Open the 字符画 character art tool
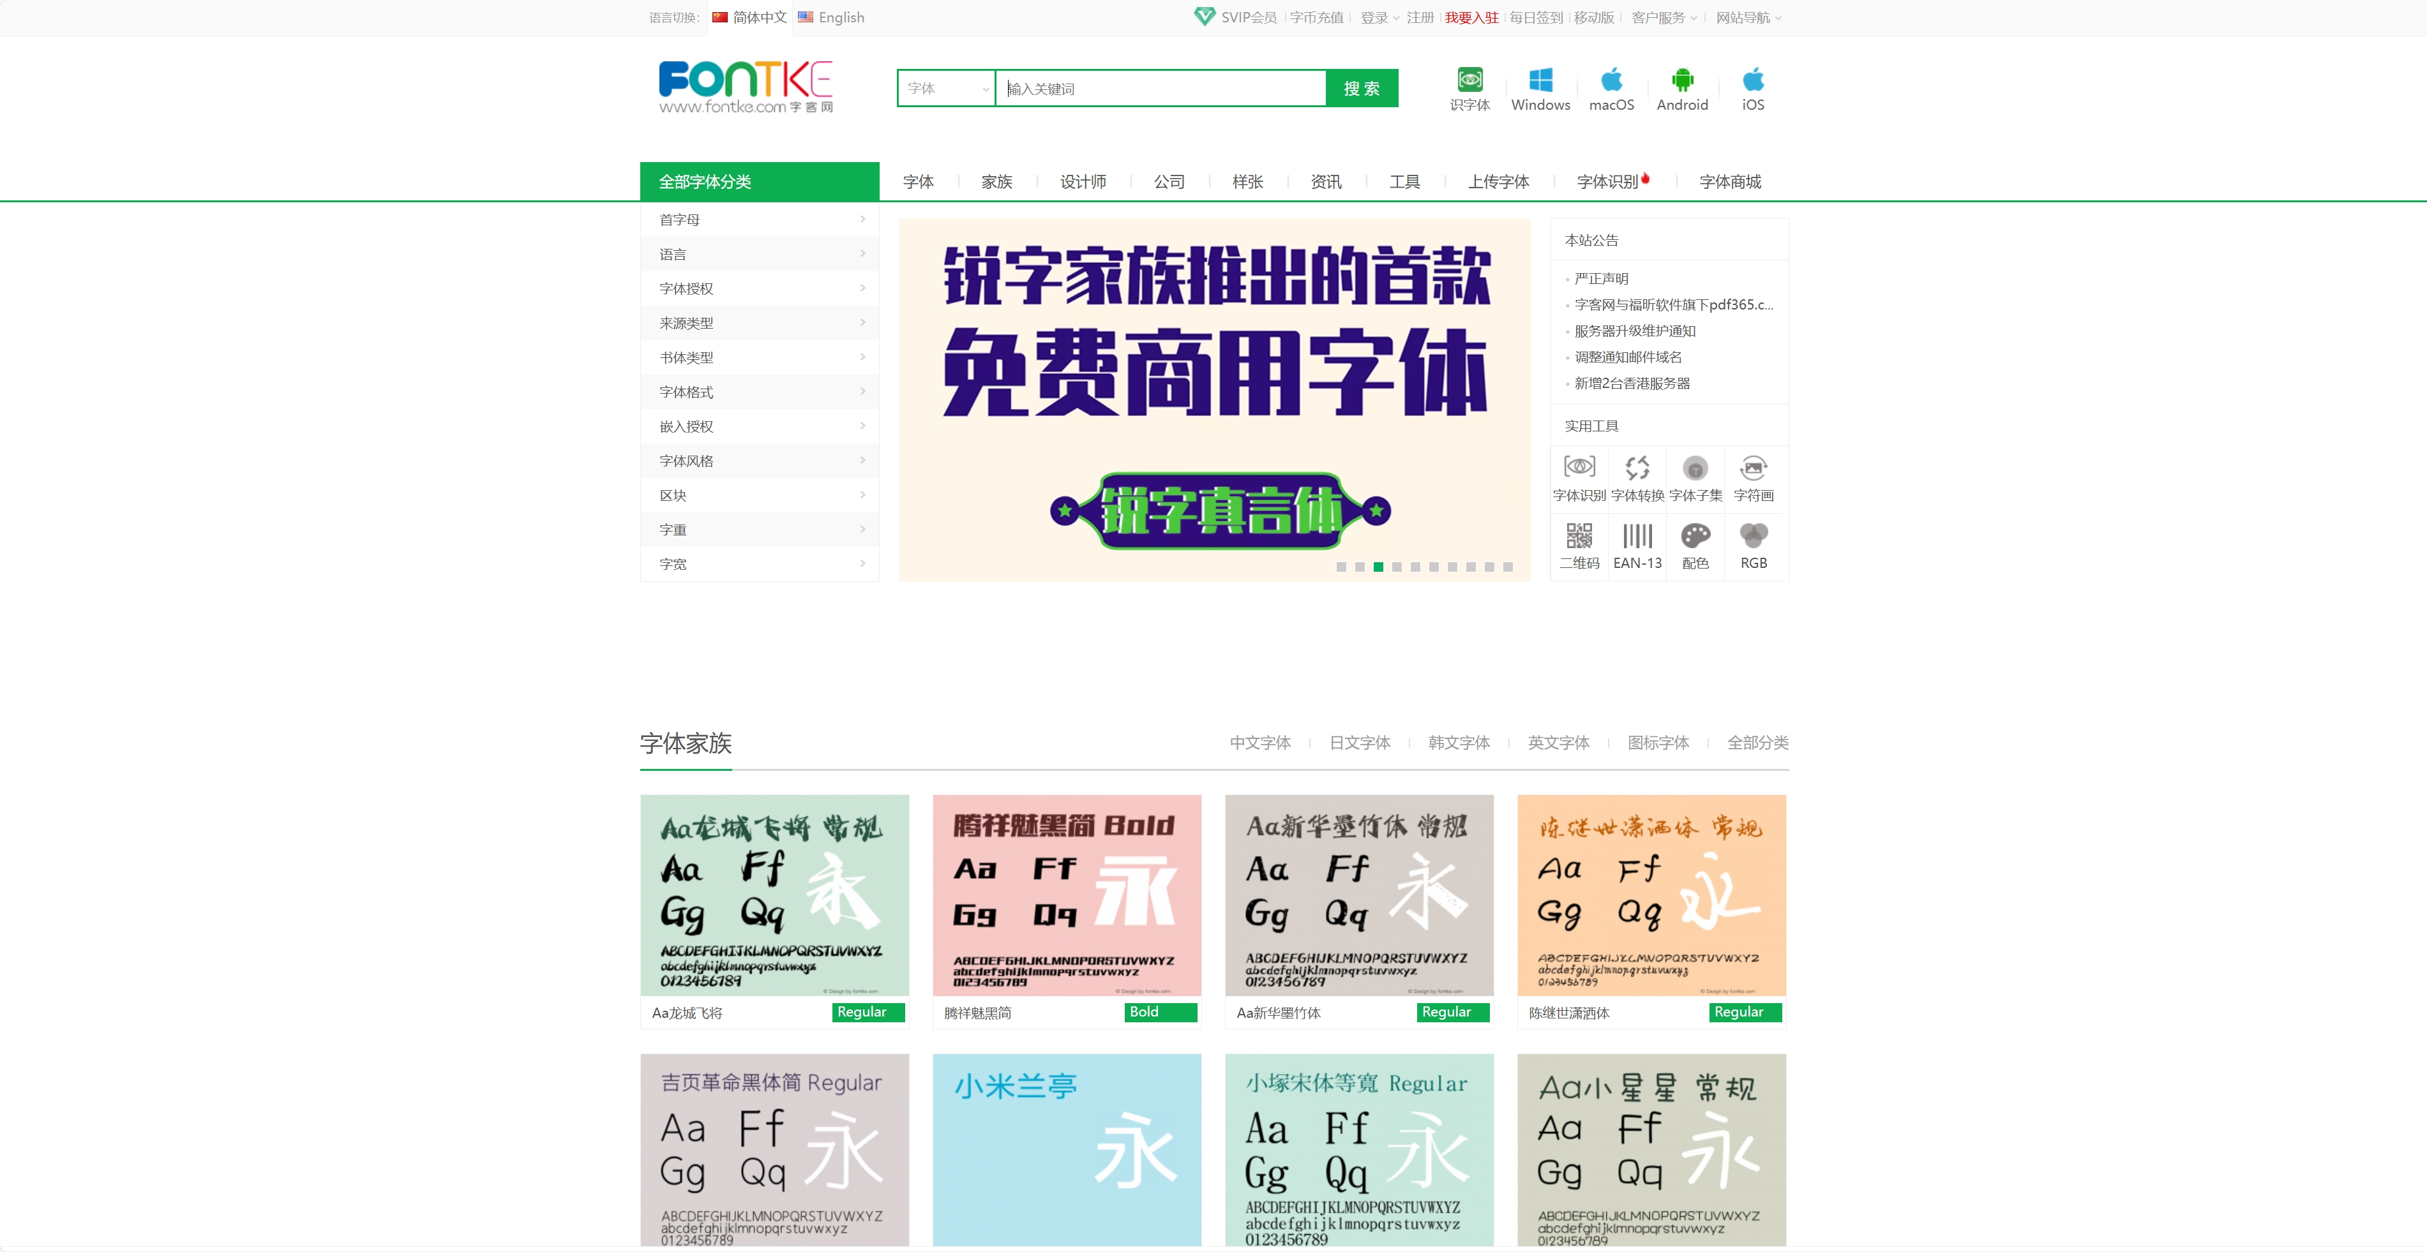The image size is (2427, 1252). 1754,476
